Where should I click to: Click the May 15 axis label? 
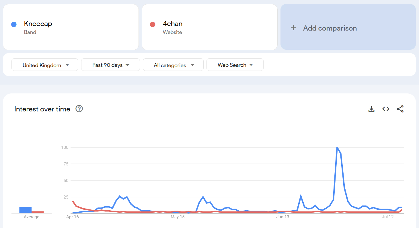[178, 217]
